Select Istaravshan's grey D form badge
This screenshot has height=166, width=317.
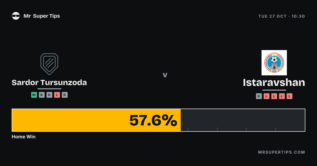point(259,96)
